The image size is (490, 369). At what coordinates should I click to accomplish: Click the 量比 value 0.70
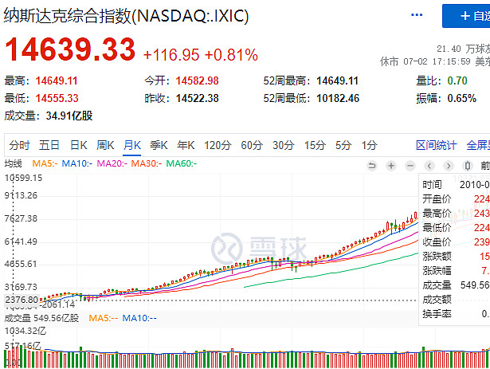(457, 81)
